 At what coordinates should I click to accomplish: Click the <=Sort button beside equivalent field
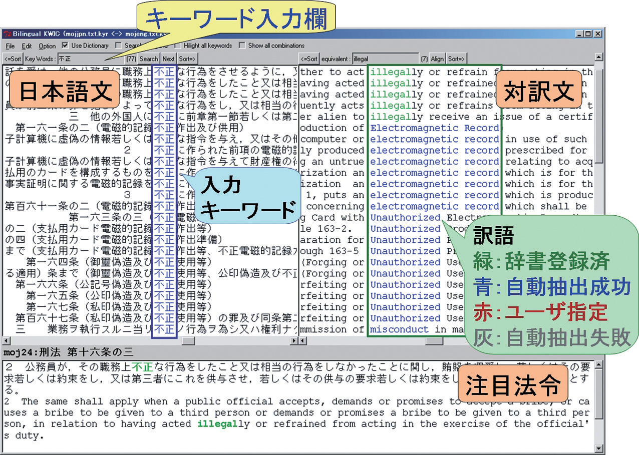[x=309, y=59]
